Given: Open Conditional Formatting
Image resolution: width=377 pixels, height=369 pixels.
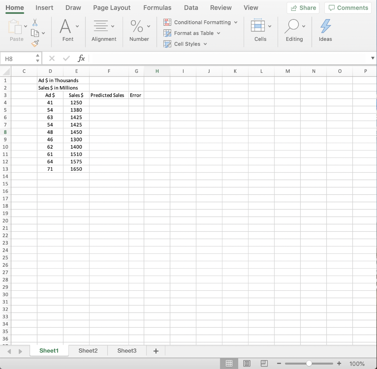Looking at the screenshot, I should point(201,22).
